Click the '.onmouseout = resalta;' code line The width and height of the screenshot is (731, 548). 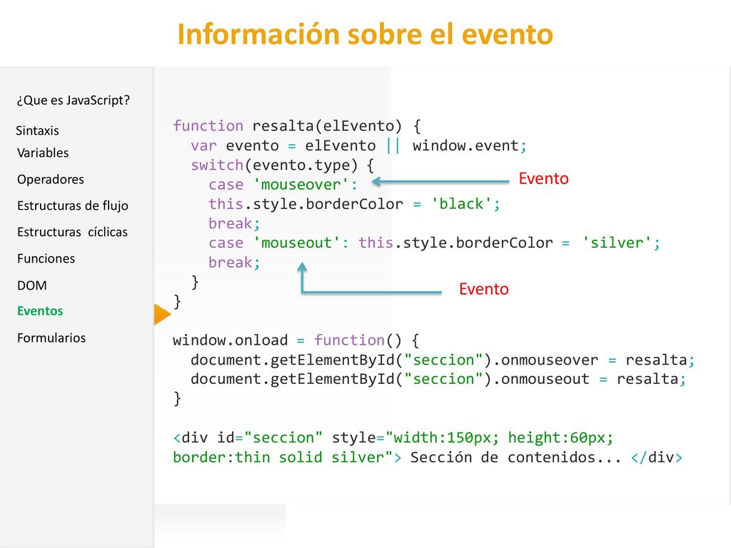[x=438, y=380]
